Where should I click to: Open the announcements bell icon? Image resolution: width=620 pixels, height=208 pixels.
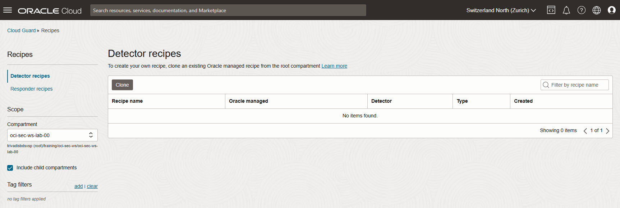tap(566, 10)
